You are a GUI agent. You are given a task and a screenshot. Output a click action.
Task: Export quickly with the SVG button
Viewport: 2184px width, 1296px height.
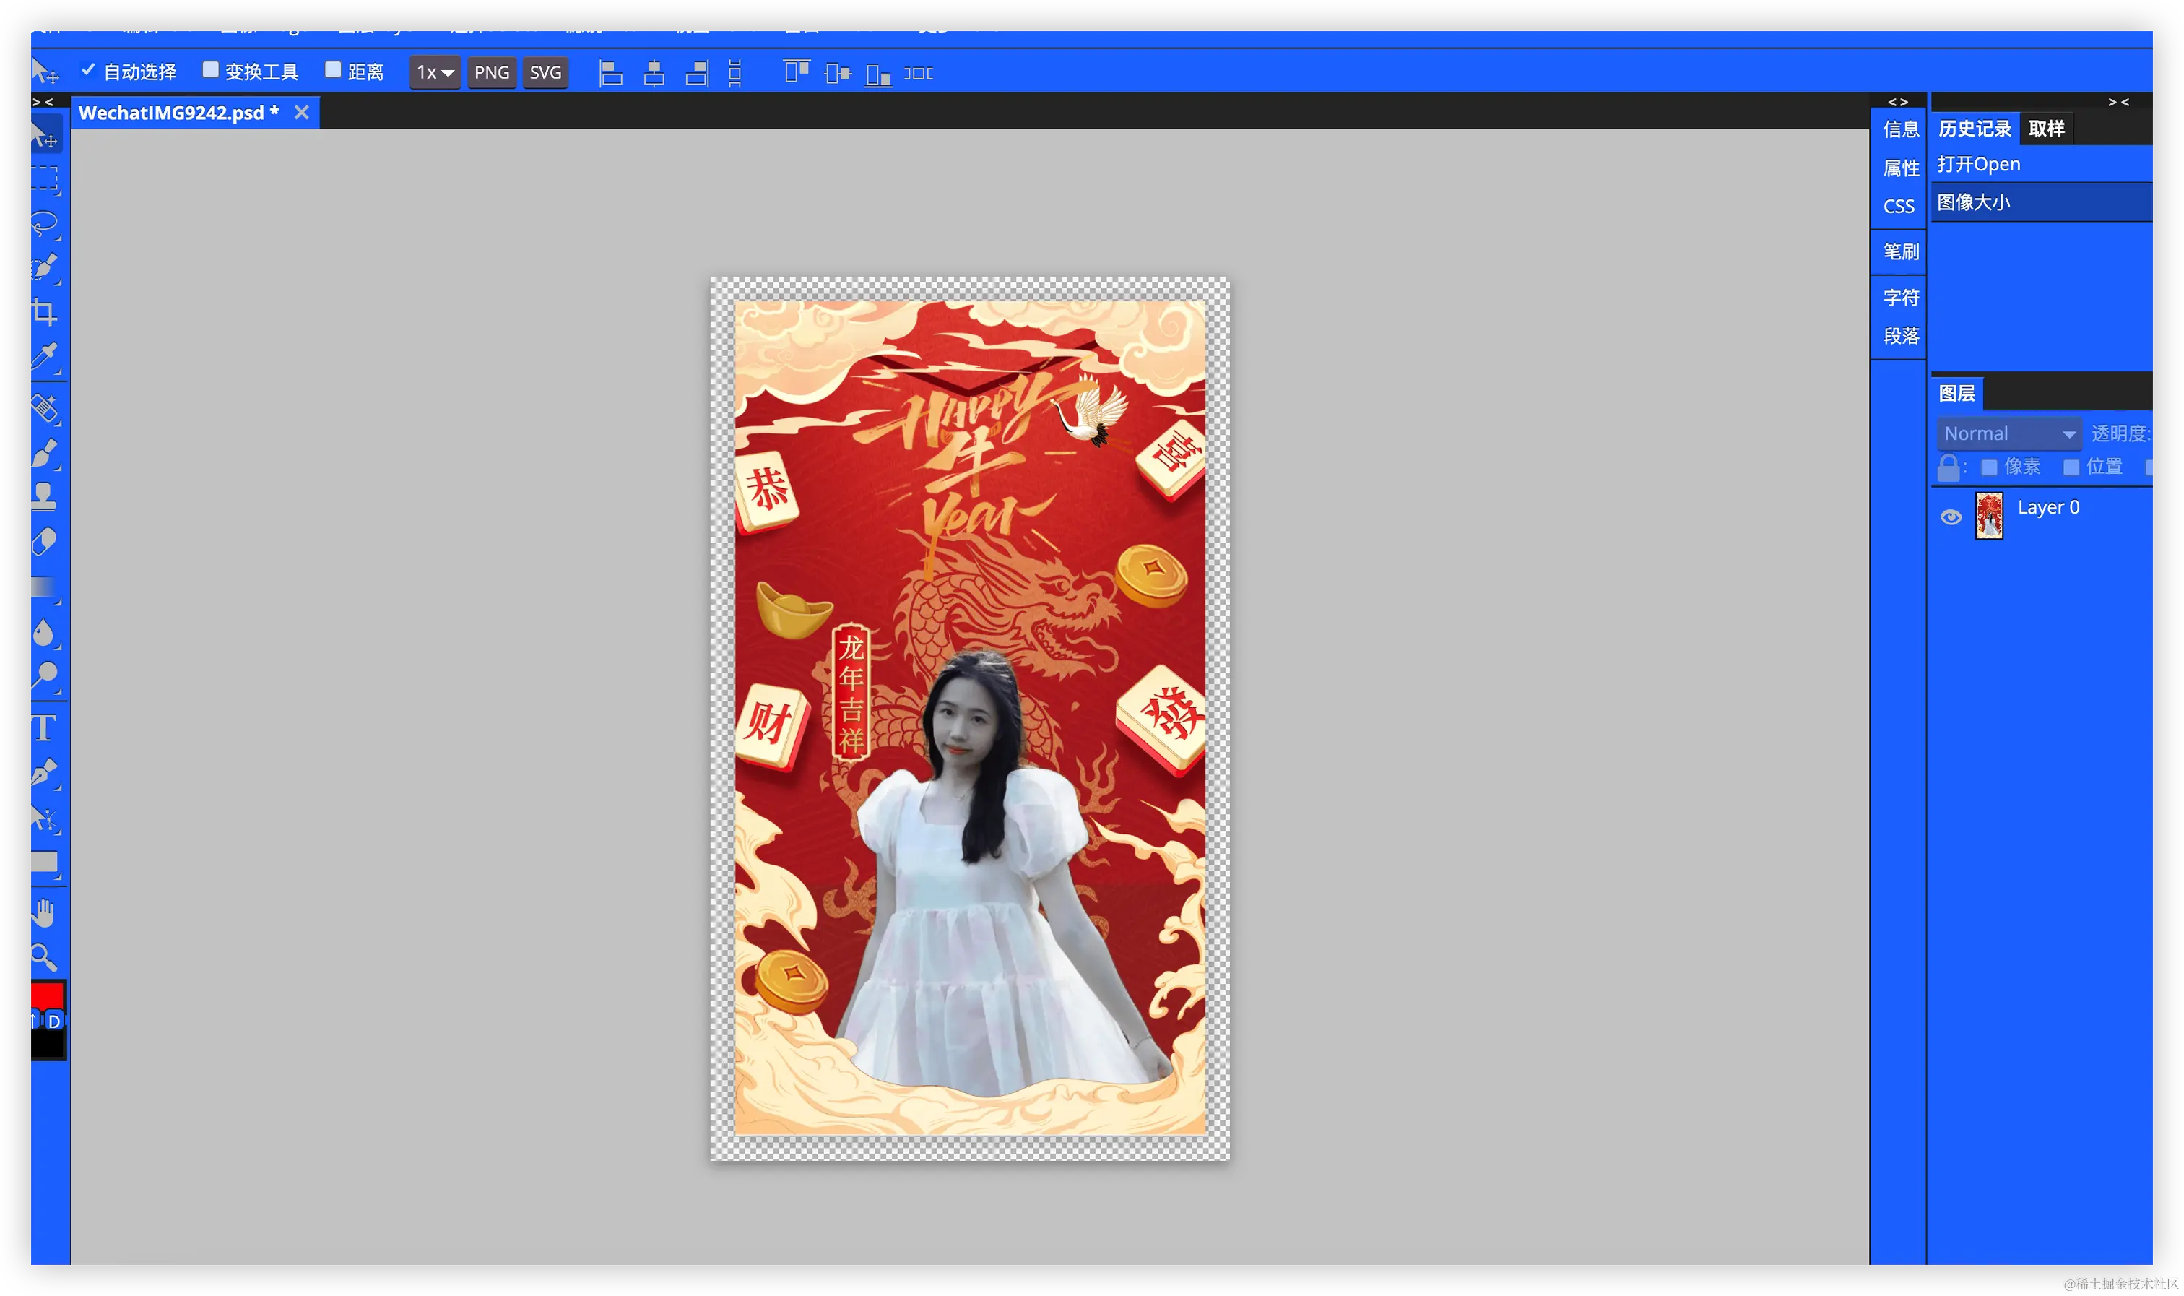click(545, 72)
